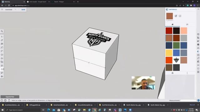The height and width of the screenshot is (112, 200).
Task: Select the Paint Bucket tool
Action: point(2,44)
